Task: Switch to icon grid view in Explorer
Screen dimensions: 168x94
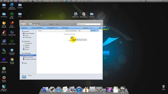Action: 30,24
